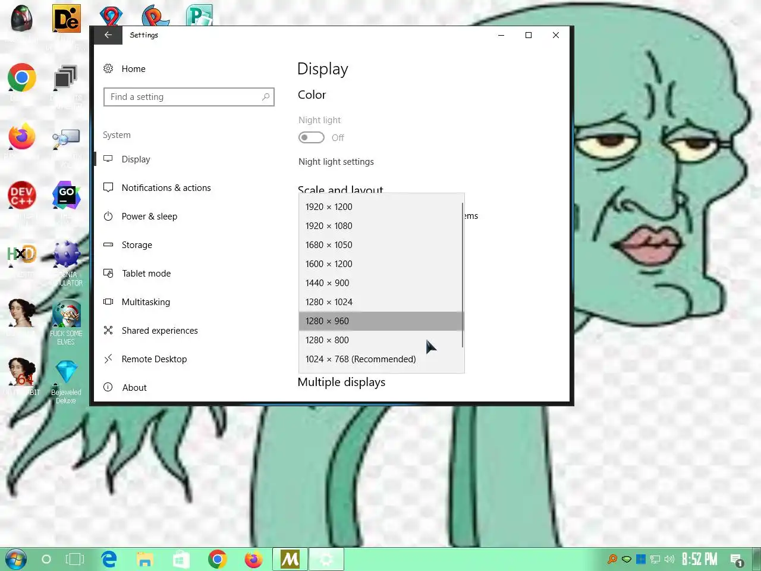This screenshot has width=761, height=571.
Task: Choose 1024 × 768 (Recommended) resolution
Action: point(380,359)
